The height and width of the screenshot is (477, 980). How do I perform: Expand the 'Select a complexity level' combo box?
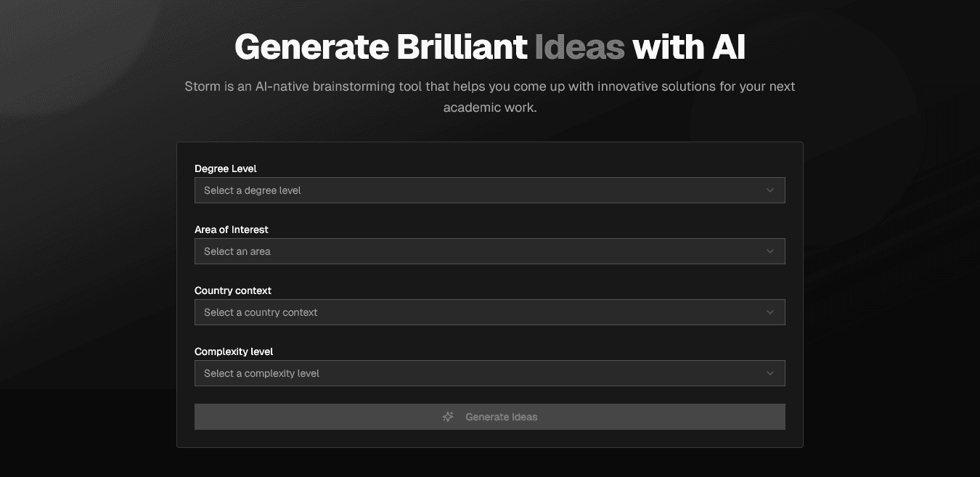(x=489, y=373)
